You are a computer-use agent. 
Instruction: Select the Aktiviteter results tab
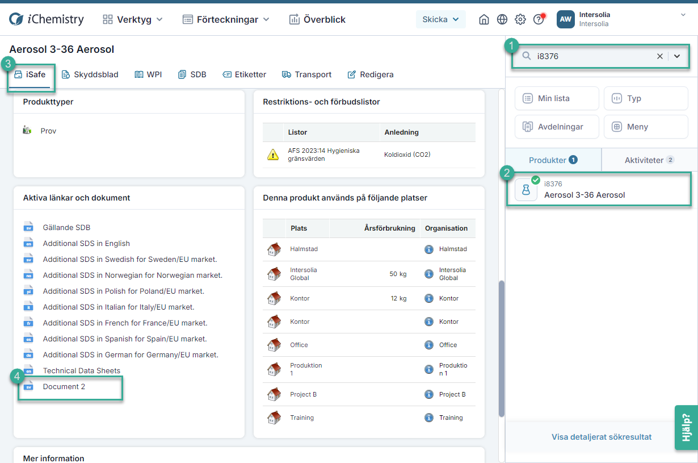click(x=649, y=160)
